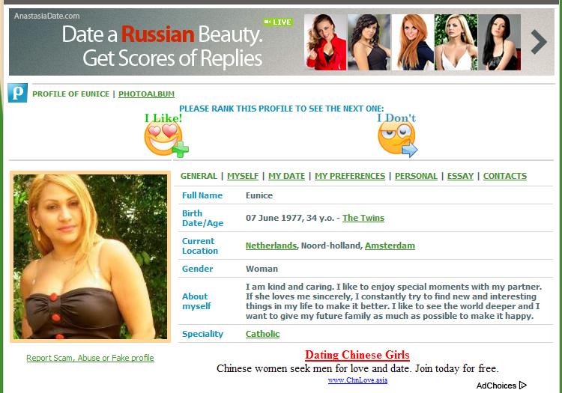The image size is (562, 393).
Task: Open the MY PREFERENCES tab
Action: (x=350, y=176)
